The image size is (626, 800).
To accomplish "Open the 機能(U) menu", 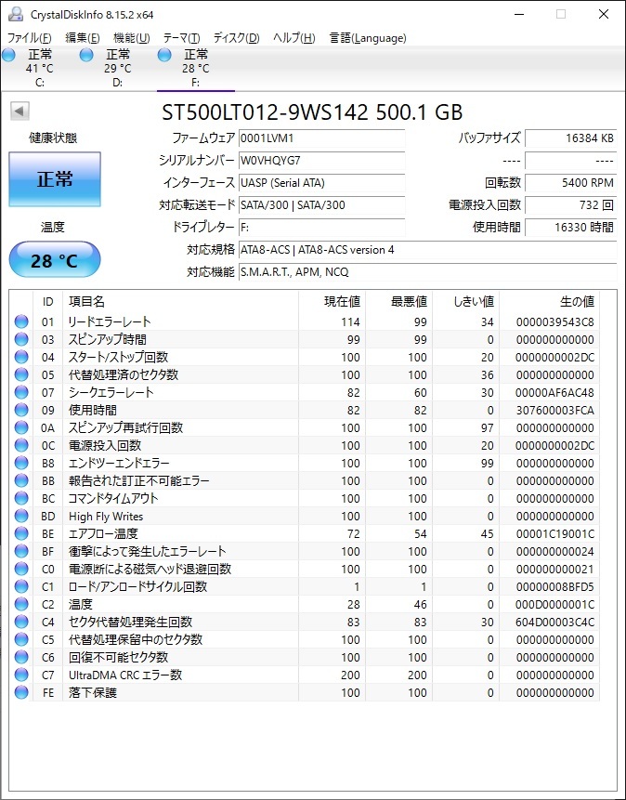I will pyautogui.click(x=132, y=38).
